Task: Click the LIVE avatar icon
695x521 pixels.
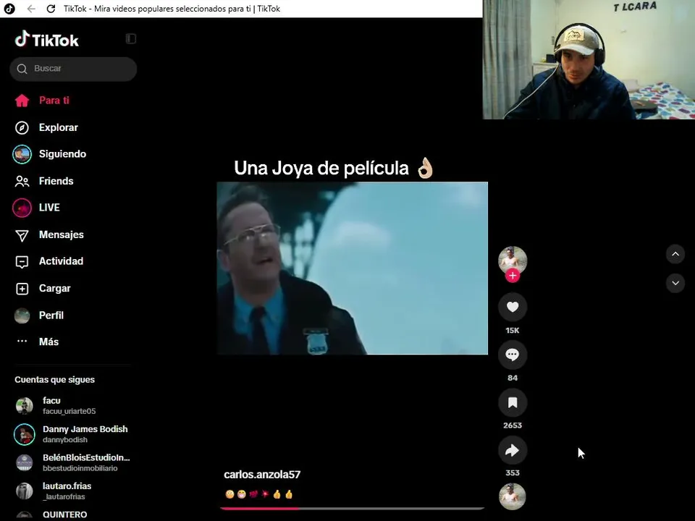Action: click(x=22, y=208)
